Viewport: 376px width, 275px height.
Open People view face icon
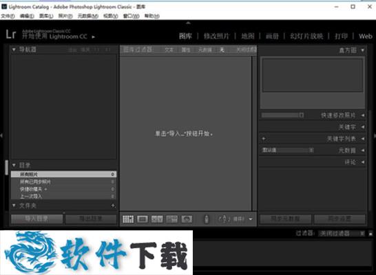[x=187, y=219]
